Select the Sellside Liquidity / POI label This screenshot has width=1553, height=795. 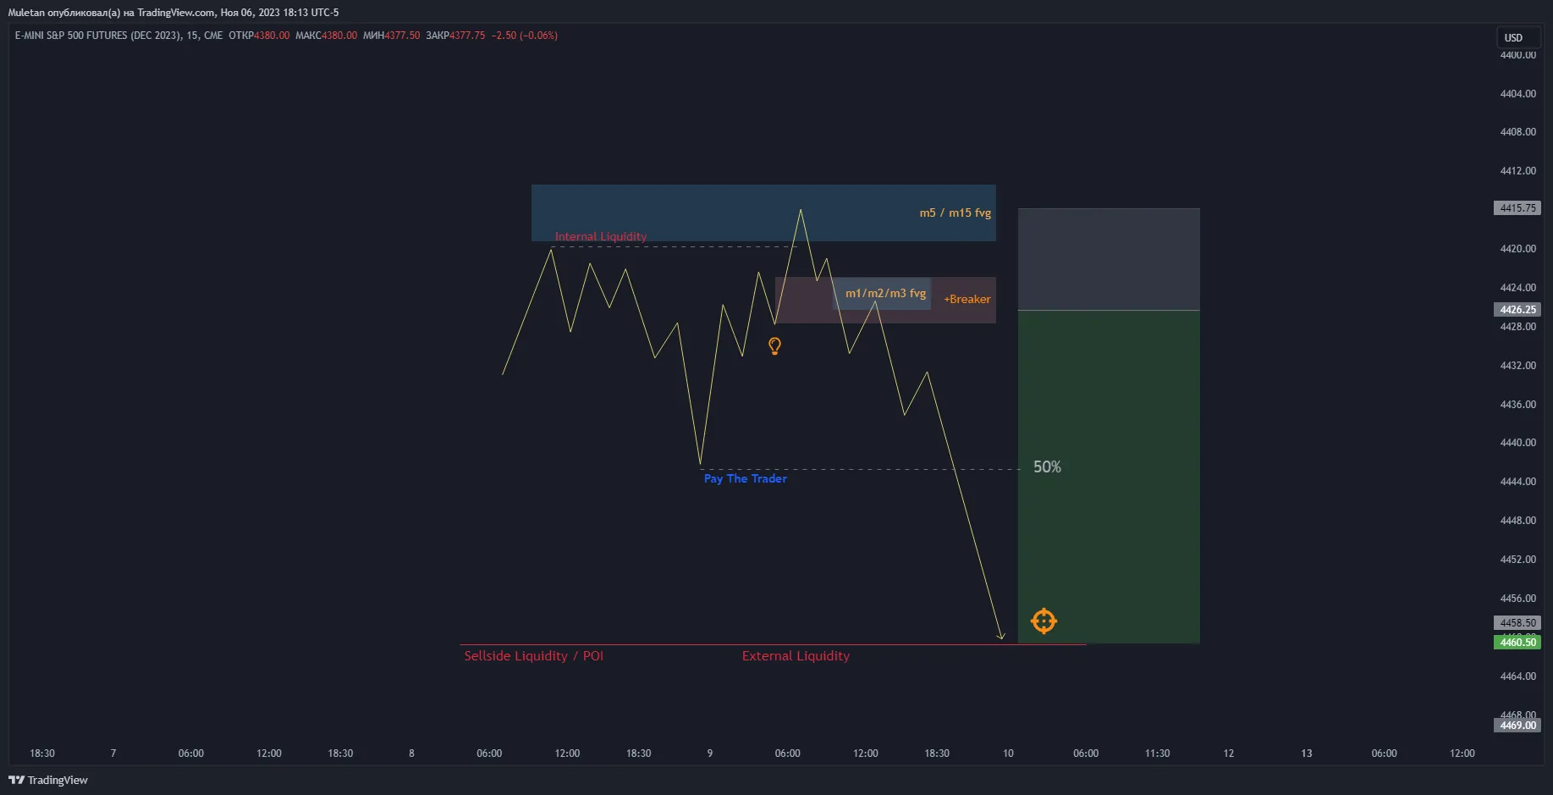533,656
